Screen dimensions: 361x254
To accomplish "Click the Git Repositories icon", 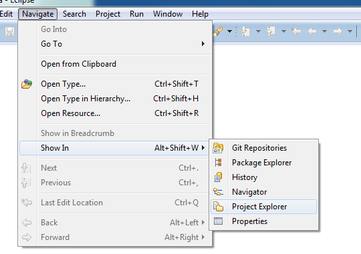I will click(x=218, y=148).
